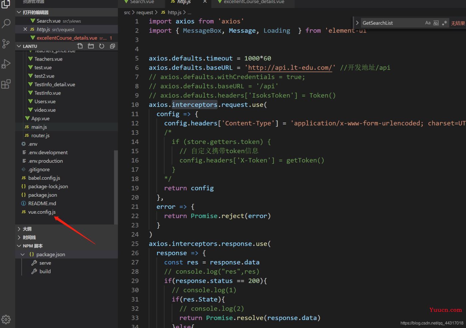466x328 pixels.
Task: Open the Source Control view
Action: click(6, 44)
